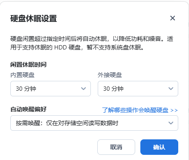Expand the 自动唤醒偏好 dropdown
Image resolution: width=189 pixels, height=160 pixels.
pyautogui.click(x=94, y=123)
